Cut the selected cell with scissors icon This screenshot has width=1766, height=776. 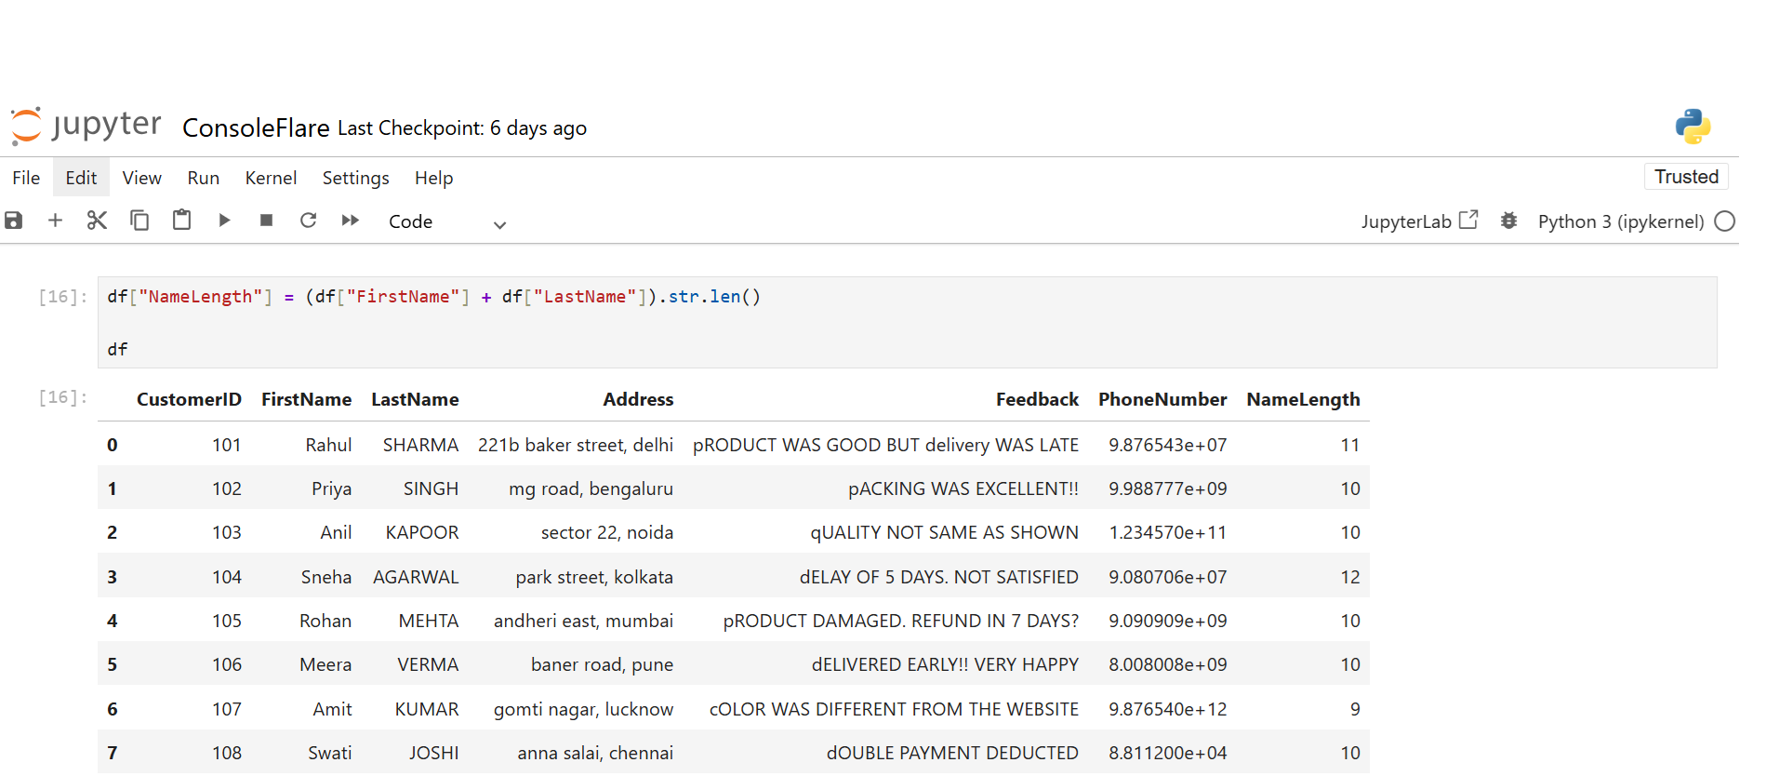pyautogui.click(x=97, y=221)
